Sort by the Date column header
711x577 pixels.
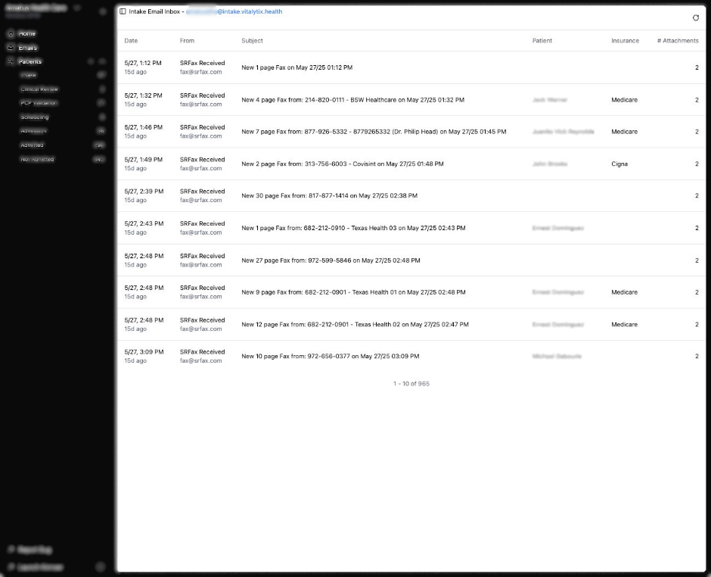coord(131,41)
